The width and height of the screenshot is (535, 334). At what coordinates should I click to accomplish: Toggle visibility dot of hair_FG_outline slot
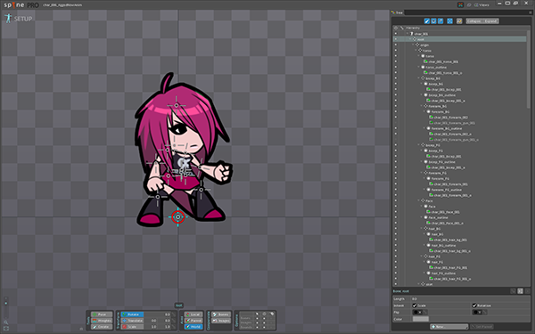pyautogui.click(x=396, y=273)
